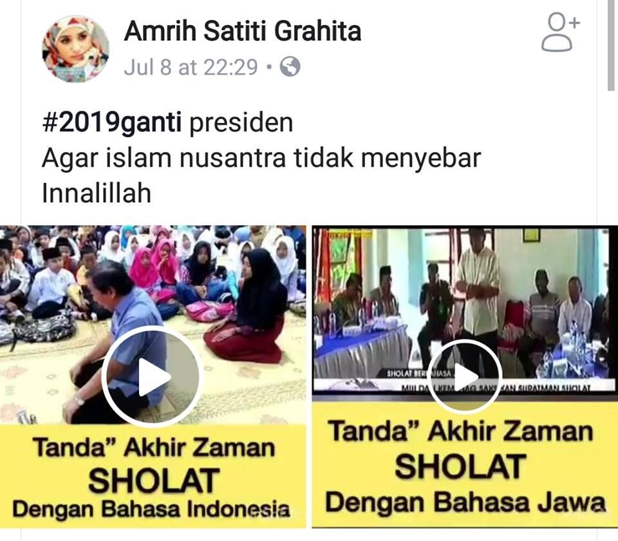Viewport: 618px width, 541px height.
Task: Click the "Innalillah" post text line
Action: tap(97, 193)
